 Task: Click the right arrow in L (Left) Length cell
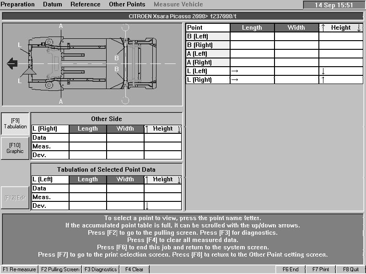235,71
